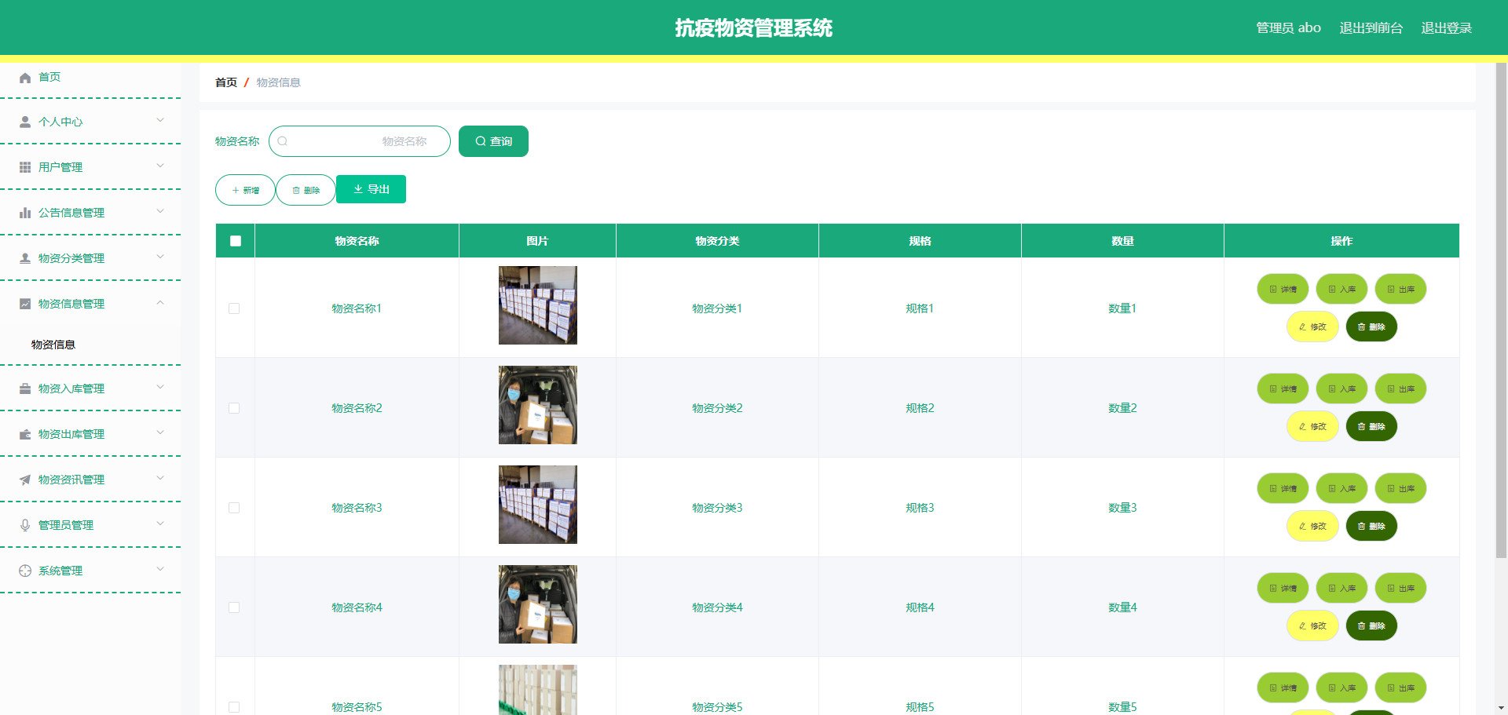The height and width of the screenshot is (715, 1508).
Task: Click the 物资分类 column header
Action: pyautogui.click(x=717, y=241)
